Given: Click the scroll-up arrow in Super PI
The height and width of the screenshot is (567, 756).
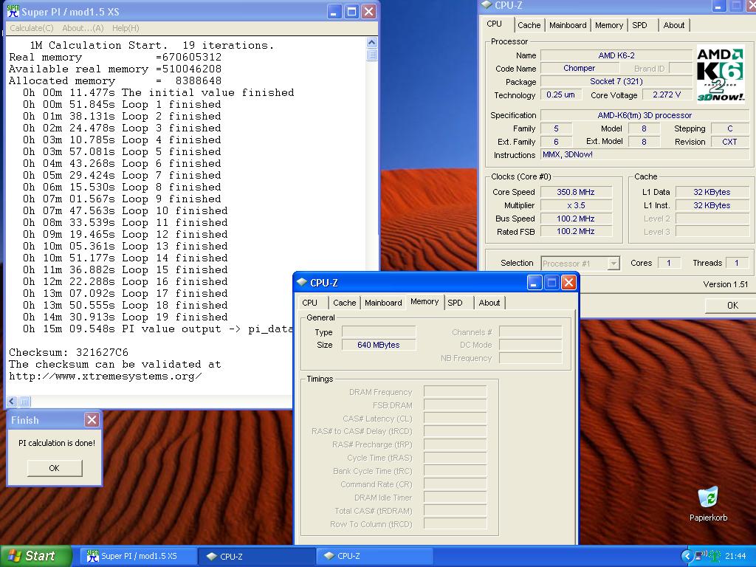Looking at the screenshot, I should pyautogui.click(x=372, y=42).
